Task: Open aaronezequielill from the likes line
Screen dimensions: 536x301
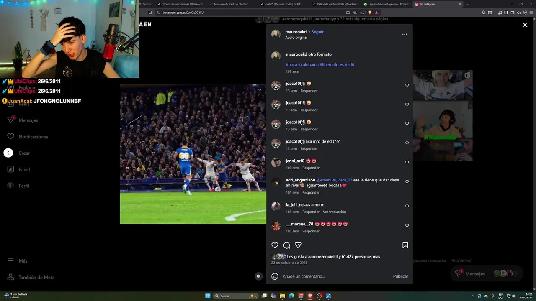Action: (323, 257)
